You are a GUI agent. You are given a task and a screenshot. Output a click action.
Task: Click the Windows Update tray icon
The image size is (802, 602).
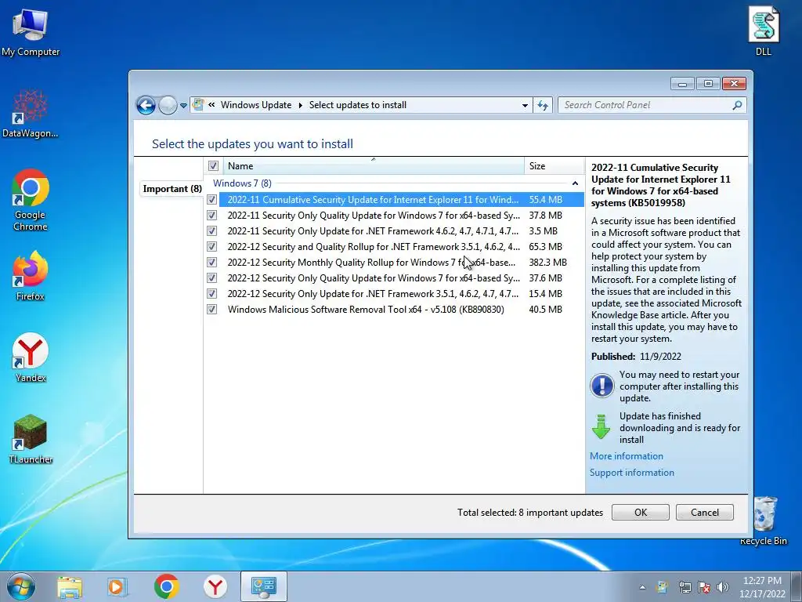pyautogui.click(x=662, y=587)
